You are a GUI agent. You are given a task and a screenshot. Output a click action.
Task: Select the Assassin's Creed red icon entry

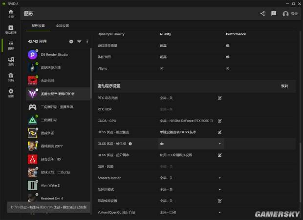pos(58,159)
